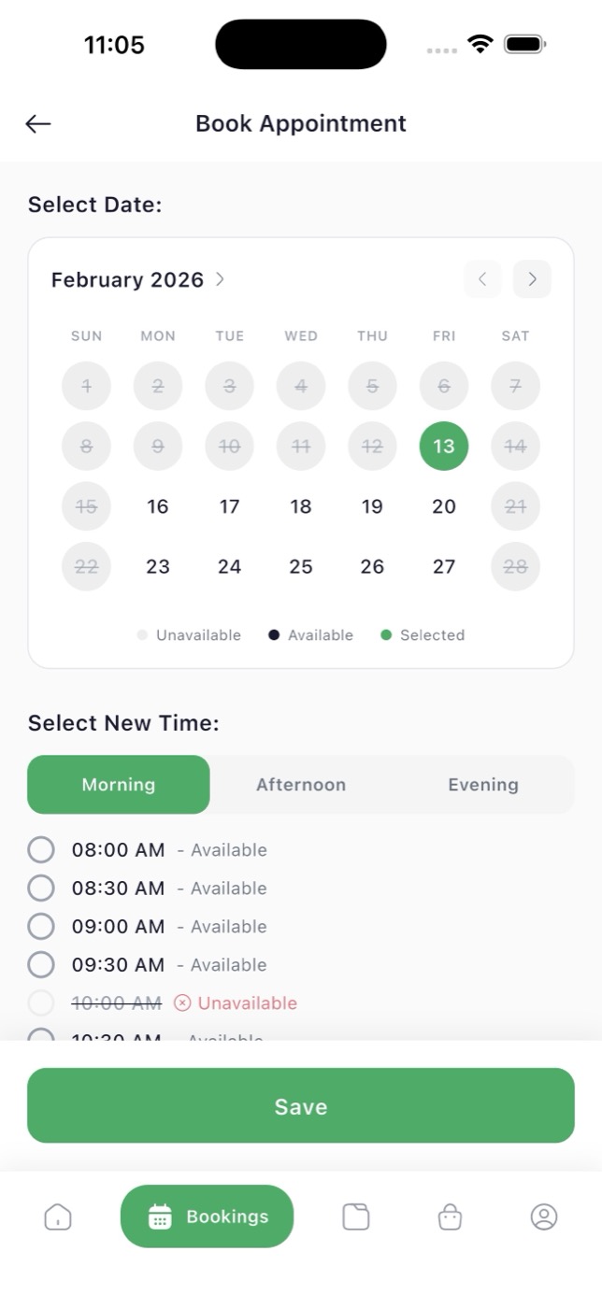Image resolution: width=602 pixels, height=1308 pixels.
Task: Tap the Wi-Fi icon in the status bar
Action: pos(480,43)
